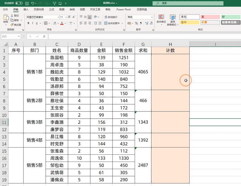Open the font size dropdown
The width and height of the screenshot is (241, 186).
(66, 17)
